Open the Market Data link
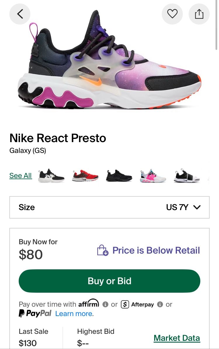219x349 pixels. coord(177,338)
